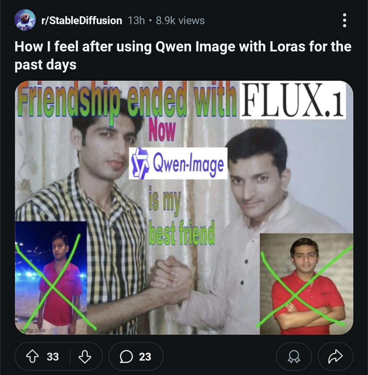Open the three-dot post options menu

pos(344,20)
